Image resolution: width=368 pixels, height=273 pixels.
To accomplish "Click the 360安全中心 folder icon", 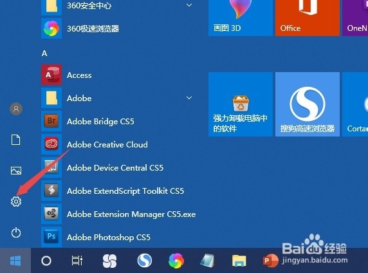I will click(51, 7).
